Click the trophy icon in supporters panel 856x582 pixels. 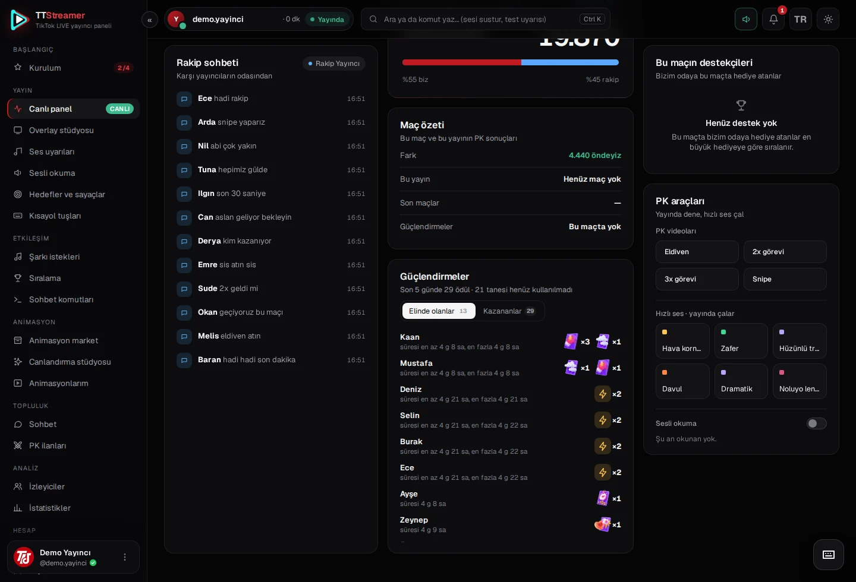(741, 105)
